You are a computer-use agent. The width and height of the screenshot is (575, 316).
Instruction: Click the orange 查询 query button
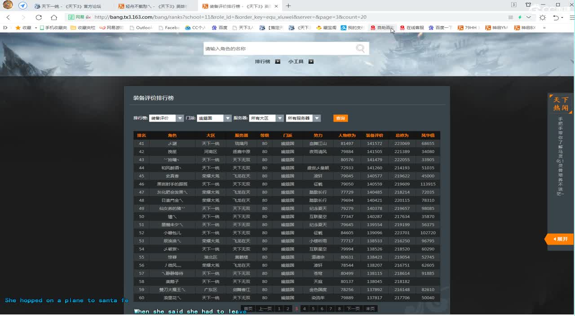[x=341, y=118]
